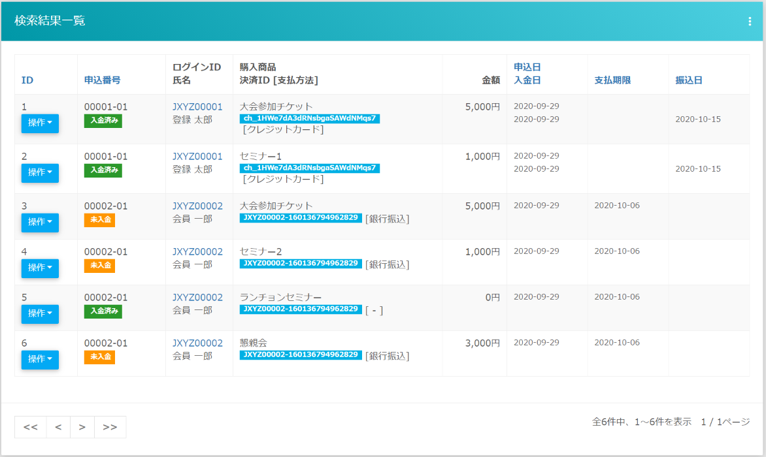Sort by 申込番号 column header

point(102,80)
